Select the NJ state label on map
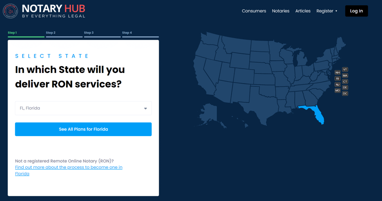The image size is (382, 201). pos(338,85)
